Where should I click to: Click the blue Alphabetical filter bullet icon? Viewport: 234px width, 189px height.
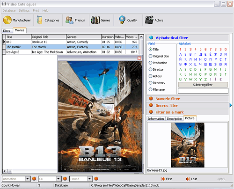point(151,37)
